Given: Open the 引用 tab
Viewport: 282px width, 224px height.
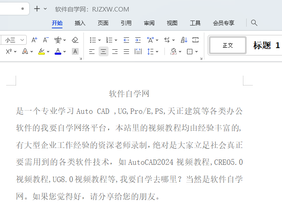Looking at the screenshot, I should pos(126,23).
